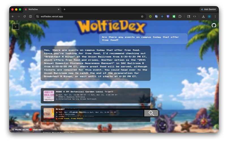Click the Ask Gemini button
228x145 pixels.
tap(208, 9)
